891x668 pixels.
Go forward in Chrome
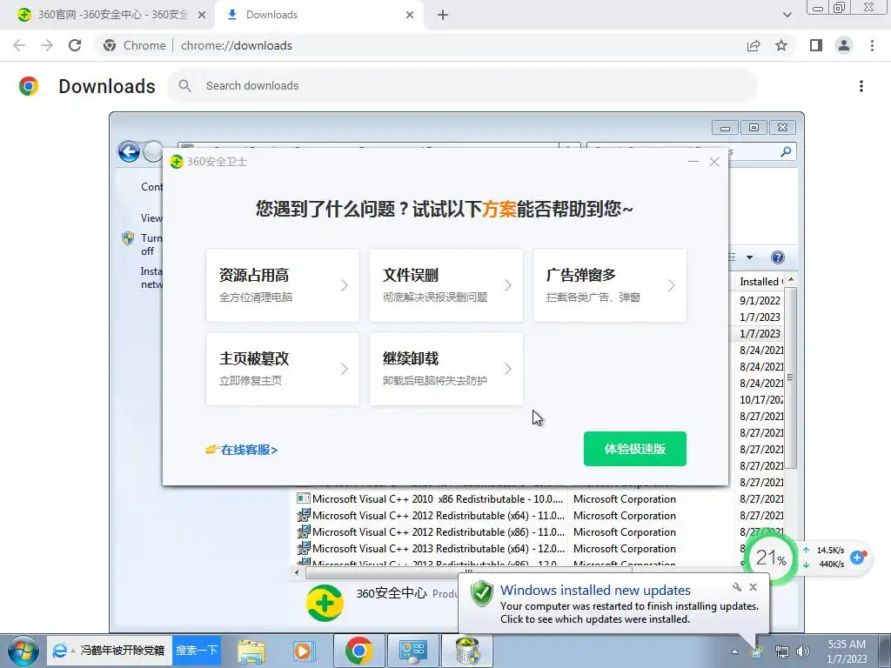click(x=47, y=45)
